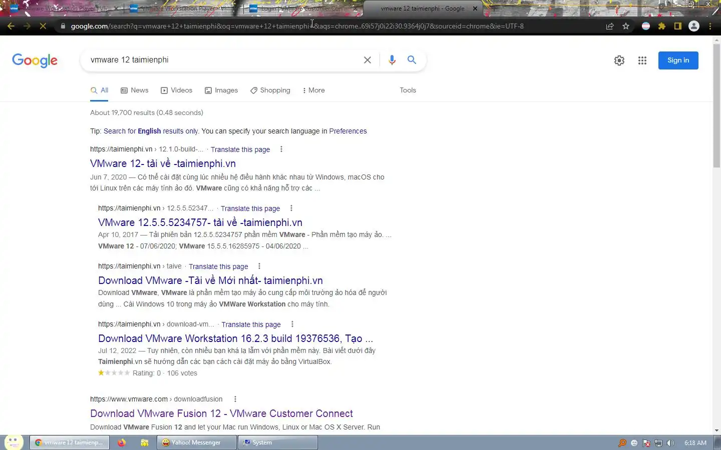
Task: Open Download VMware Fusion 12 result
Action: [x=221, y=413]
